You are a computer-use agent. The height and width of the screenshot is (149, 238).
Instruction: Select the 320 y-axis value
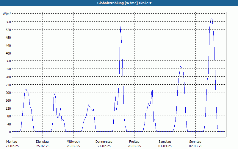coord(8,69)
